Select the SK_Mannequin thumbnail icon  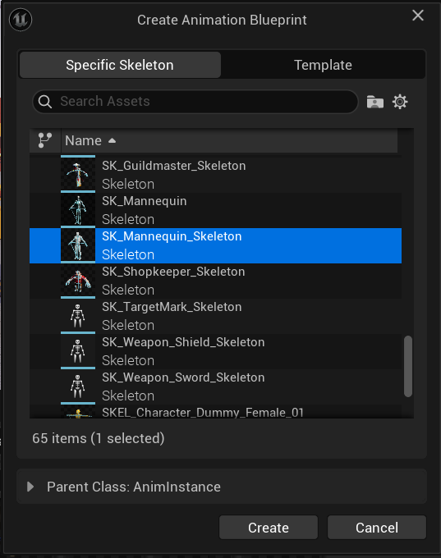pyautogui.click(x=78, y=209)
